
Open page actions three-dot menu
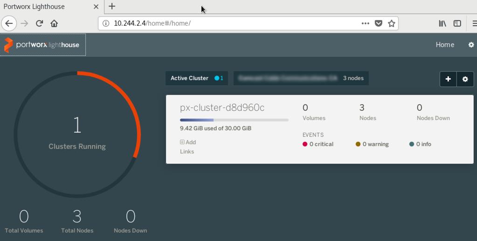(x=366, y=23)
